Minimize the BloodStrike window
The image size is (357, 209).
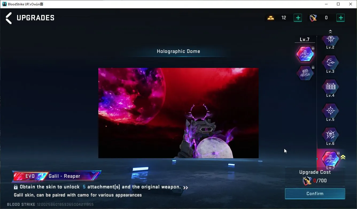coord(326,4)
